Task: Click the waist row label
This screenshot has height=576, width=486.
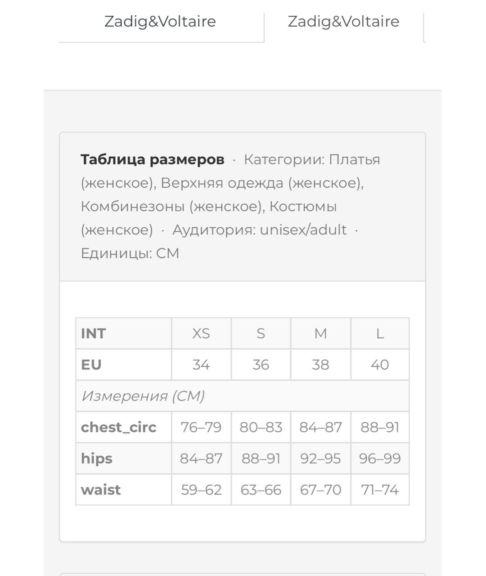Action: coord(101,490)
